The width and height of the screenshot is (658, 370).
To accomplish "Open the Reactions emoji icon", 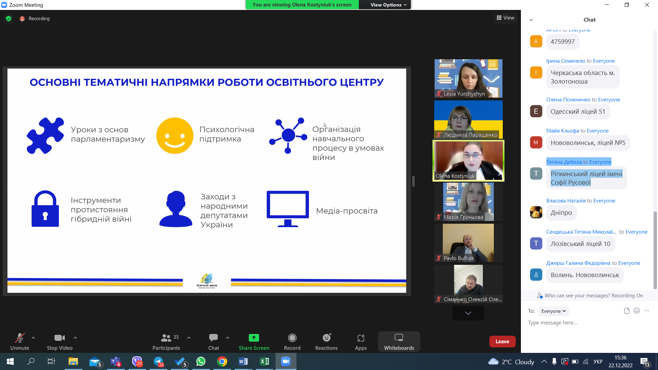I will pyautogui.click(x=327, y=338).
